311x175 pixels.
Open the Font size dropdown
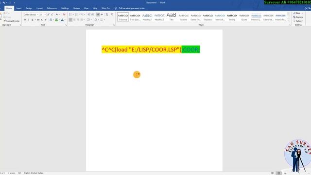(x=45, y=15)
